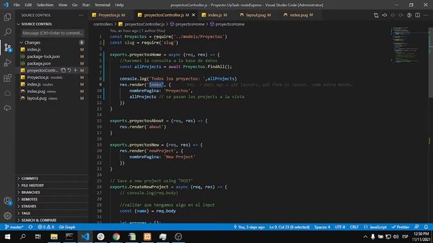Open the Terminal menu

[x=102, y=5]
